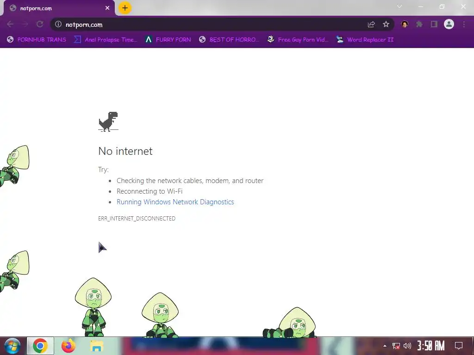
Task: Click the ERR_INTERNET_DISCONNECTED error code
Action: click(137, 218)
